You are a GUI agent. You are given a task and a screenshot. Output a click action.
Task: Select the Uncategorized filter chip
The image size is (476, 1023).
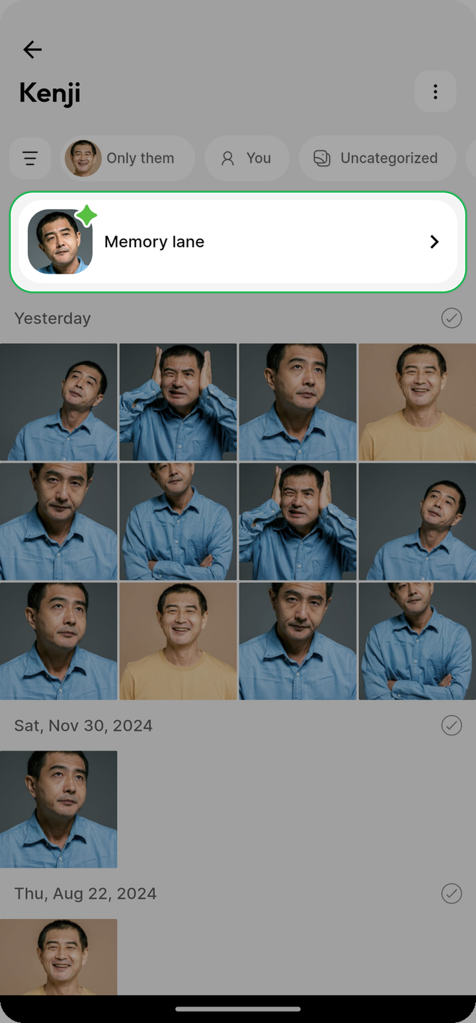click(x=377, y=158)
